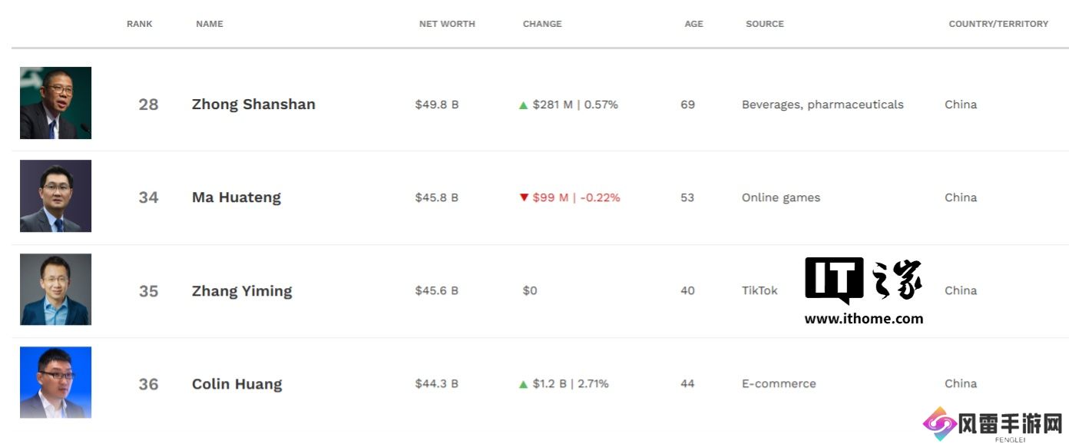Viewport: 1069px width, 444px height.
Task: Open the Zhong Shanshan name link
Action: [253, 104]
